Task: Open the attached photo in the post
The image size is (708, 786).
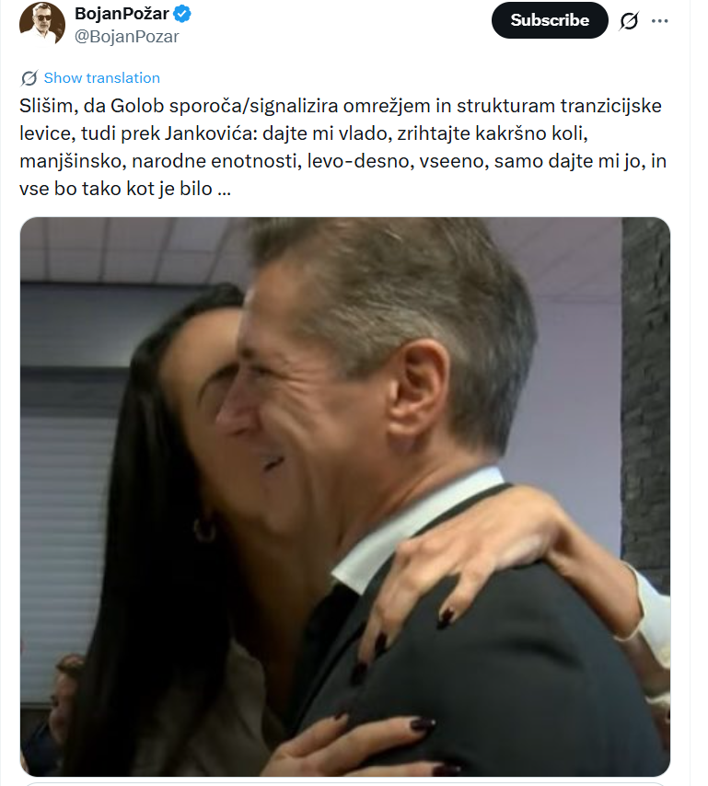Action: click(345, 496)
